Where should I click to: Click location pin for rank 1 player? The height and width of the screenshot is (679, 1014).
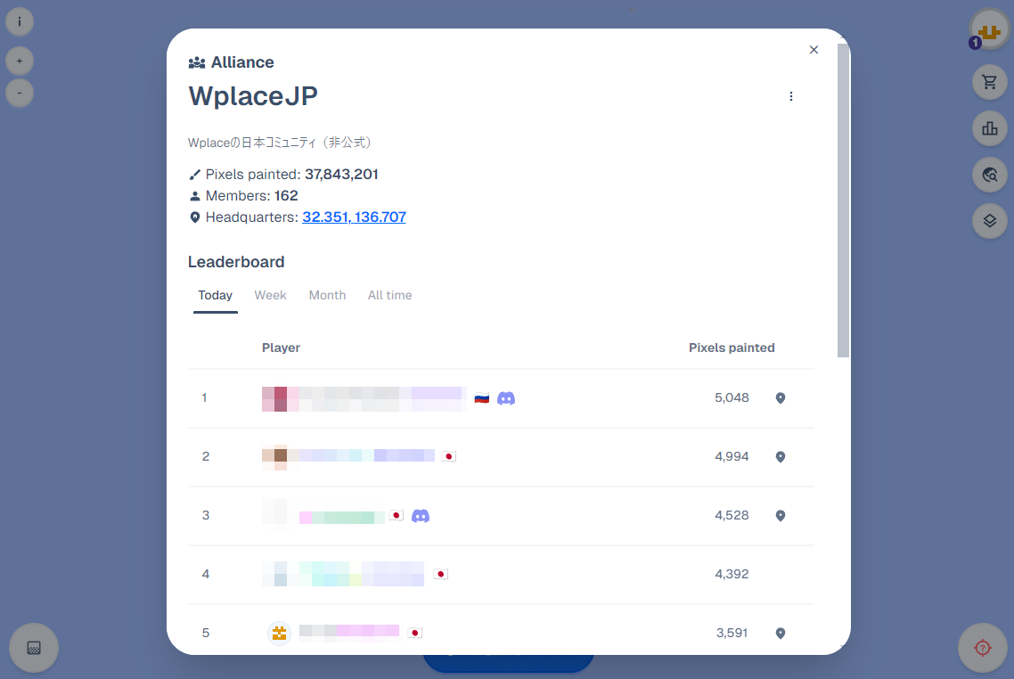[x=781, y=398]
